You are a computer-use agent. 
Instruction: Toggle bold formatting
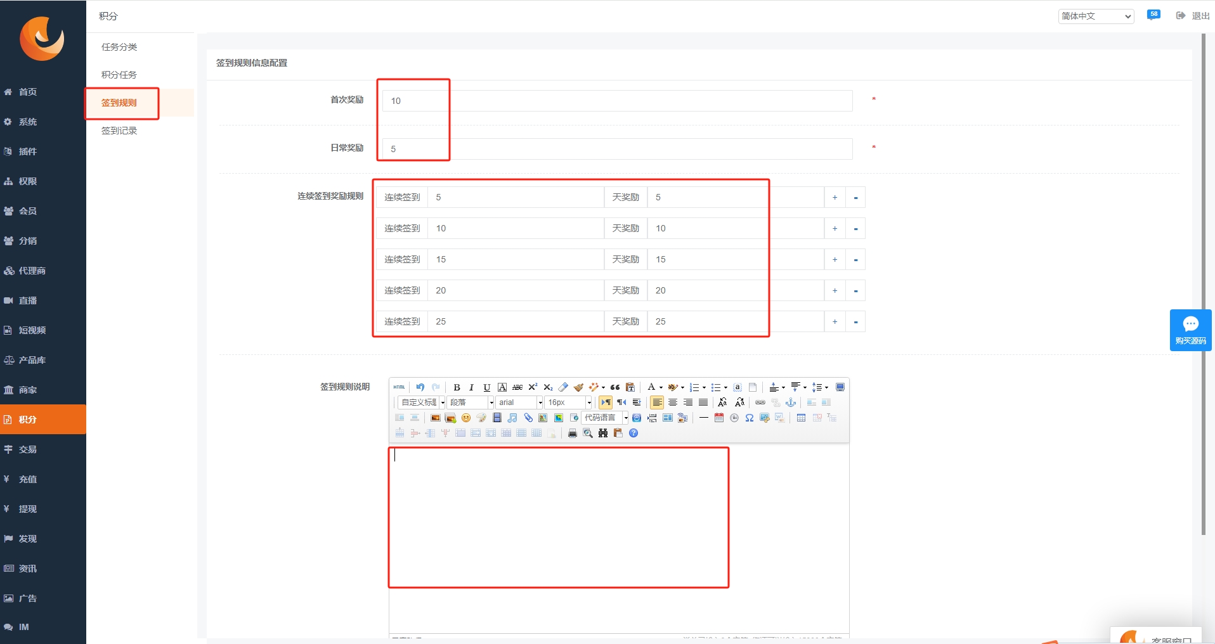pyautogui.click(x=457, y=387)
